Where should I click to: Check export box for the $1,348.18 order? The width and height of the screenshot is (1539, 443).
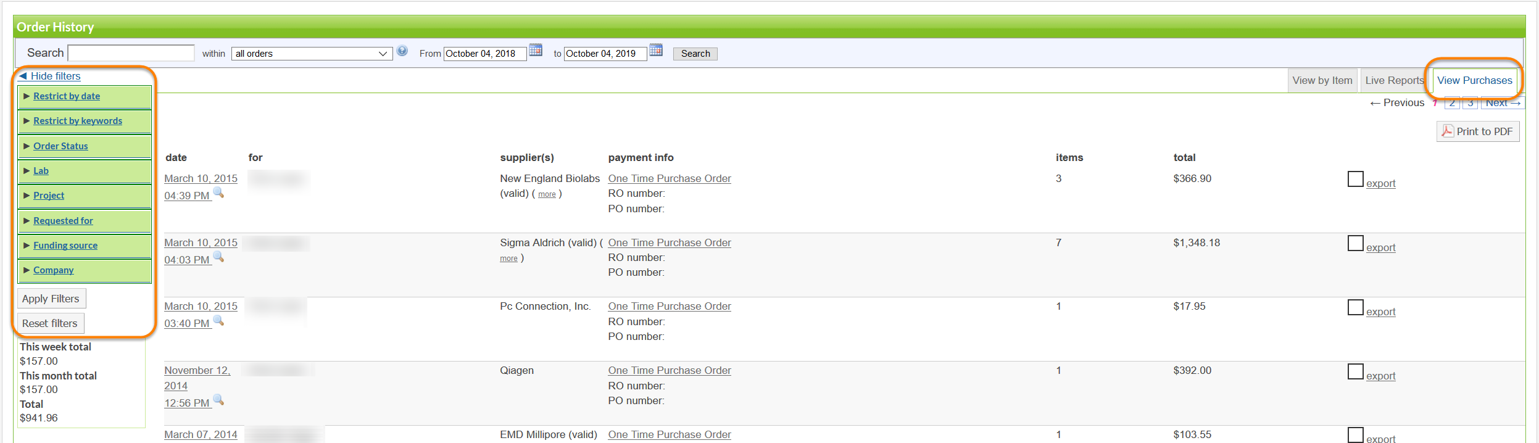point(1355,244)
